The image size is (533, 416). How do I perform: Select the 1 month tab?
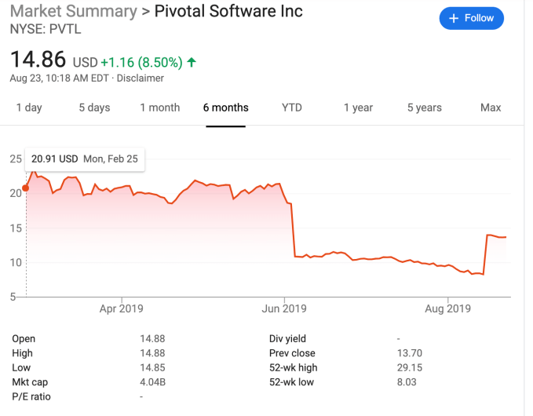pos(160,108)
